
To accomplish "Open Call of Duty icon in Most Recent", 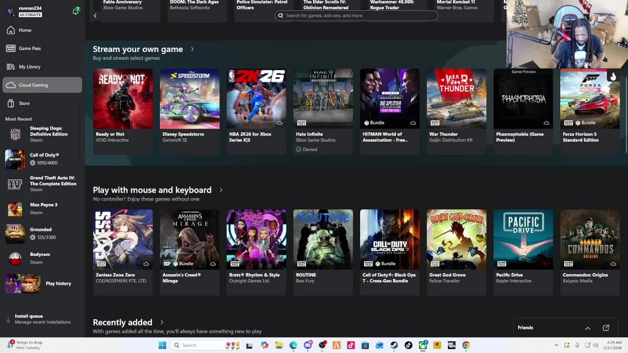I will tap(15, 159).
